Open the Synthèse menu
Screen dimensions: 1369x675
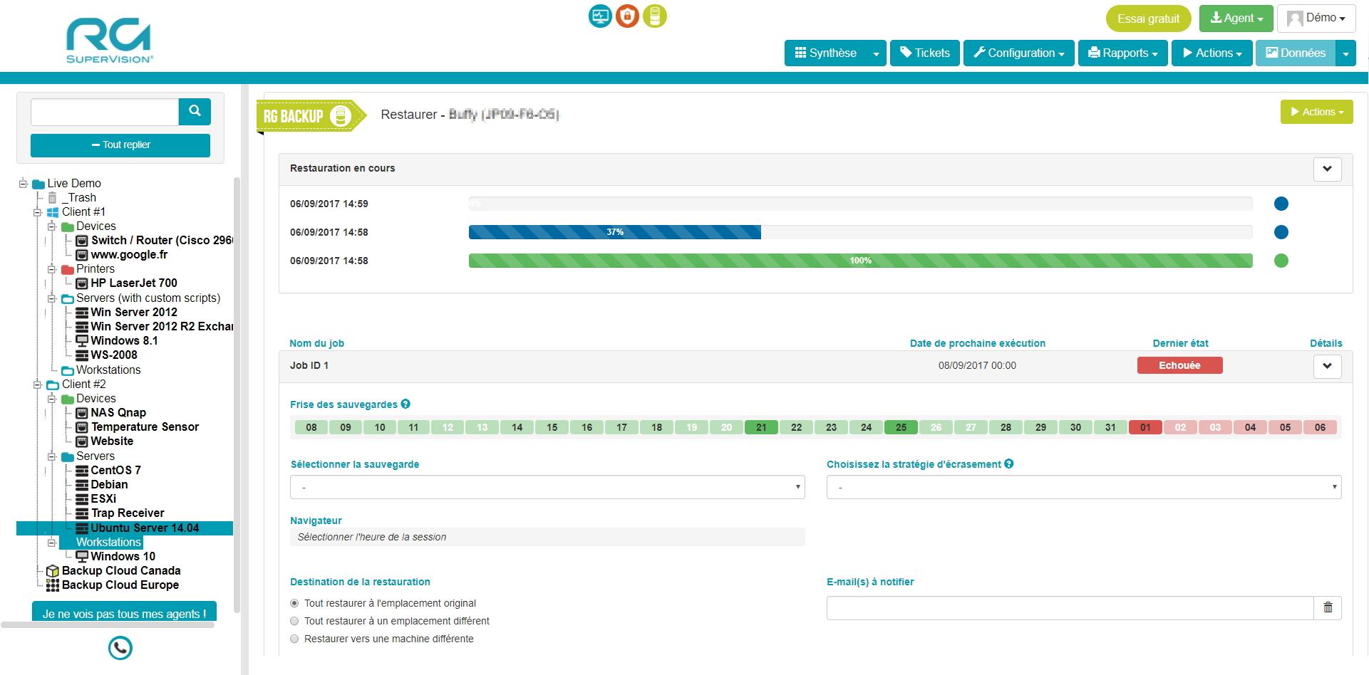[825, 53]
